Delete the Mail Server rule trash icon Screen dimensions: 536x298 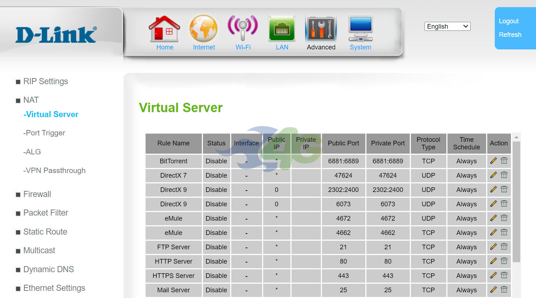[504, 289]
